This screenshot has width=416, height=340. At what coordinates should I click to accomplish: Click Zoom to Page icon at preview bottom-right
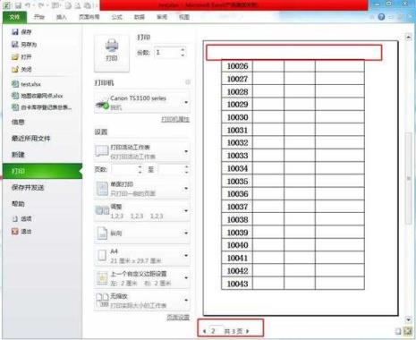[x=407, y=331]
